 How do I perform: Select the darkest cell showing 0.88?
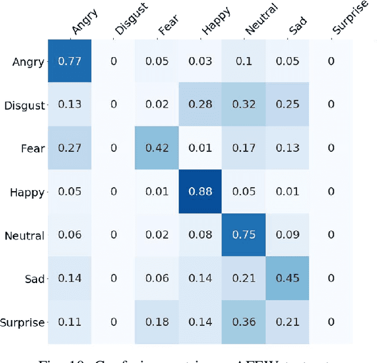coord(200,192)
